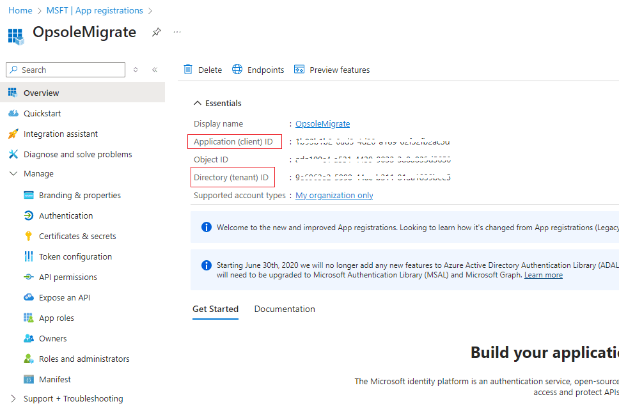Click the Learn more link
The width and height of the screenshot is (619, 413).
(x=543, y=275)
